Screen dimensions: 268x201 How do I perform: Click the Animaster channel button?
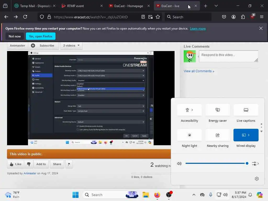point(18,46)
